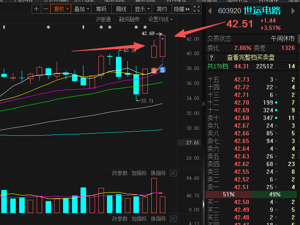300x225 pixels.
Task: Open the 复权 dropdown
Action: coord(61,9)
